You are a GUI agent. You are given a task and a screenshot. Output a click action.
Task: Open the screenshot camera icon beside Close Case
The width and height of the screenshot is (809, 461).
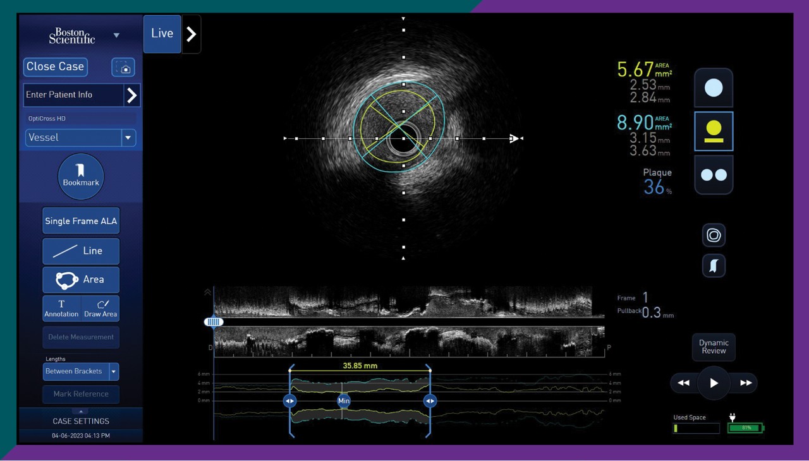pos(123,67)
